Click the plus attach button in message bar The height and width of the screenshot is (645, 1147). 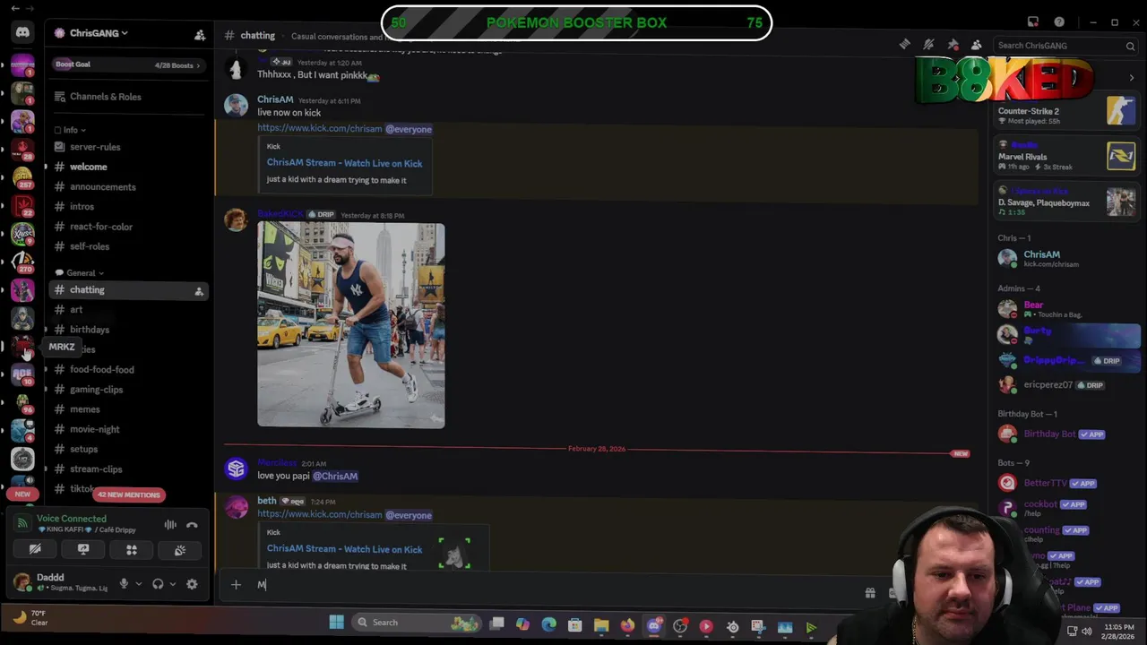pos(236,585)
